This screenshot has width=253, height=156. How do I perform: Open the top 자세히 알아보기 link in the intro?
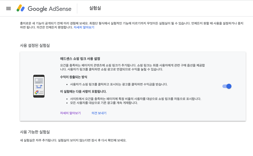click(x=84, y=27)
